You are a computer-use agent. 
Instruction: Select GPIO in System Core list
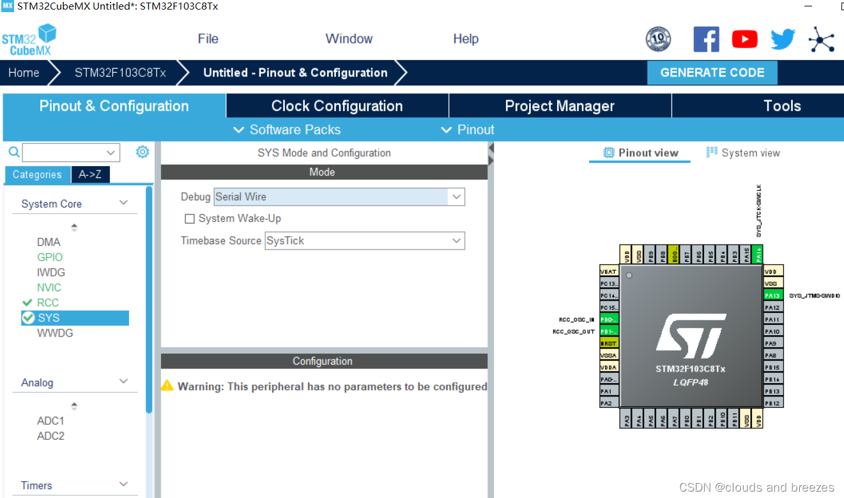pyautogui.click(x=50, y=257)
